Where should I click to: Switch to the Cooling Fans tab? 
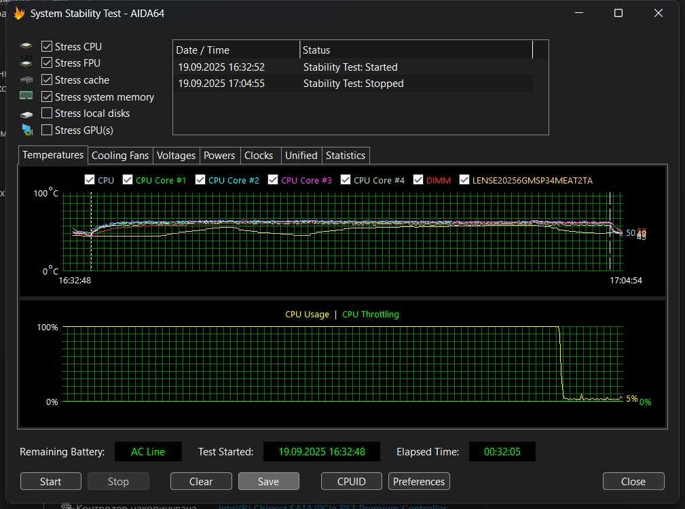click(120, 156)
